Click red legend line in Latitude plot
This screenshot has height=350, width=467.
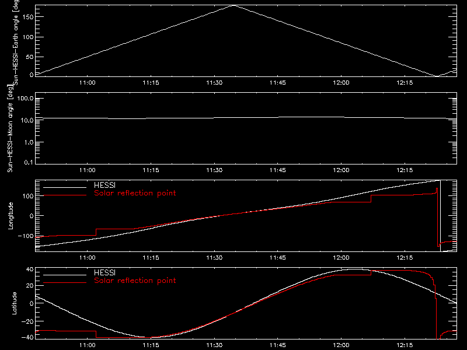[65, 283]
